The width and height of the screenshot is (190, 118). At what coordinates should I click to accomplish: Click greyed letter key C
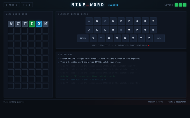[x=105, y=21]
